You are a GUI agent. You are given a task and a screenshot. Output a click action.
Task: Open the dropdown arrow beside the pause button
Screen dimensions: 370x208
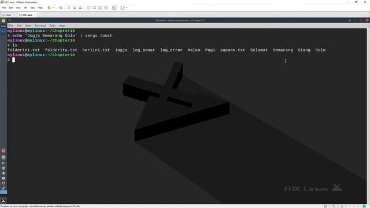53,8
